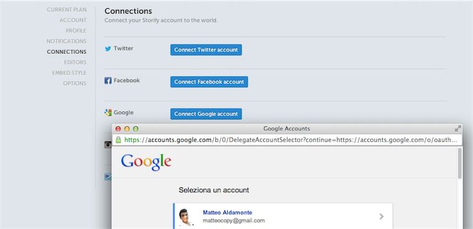
Task: Click the Google logo icon in Connections
Action: 108,113
